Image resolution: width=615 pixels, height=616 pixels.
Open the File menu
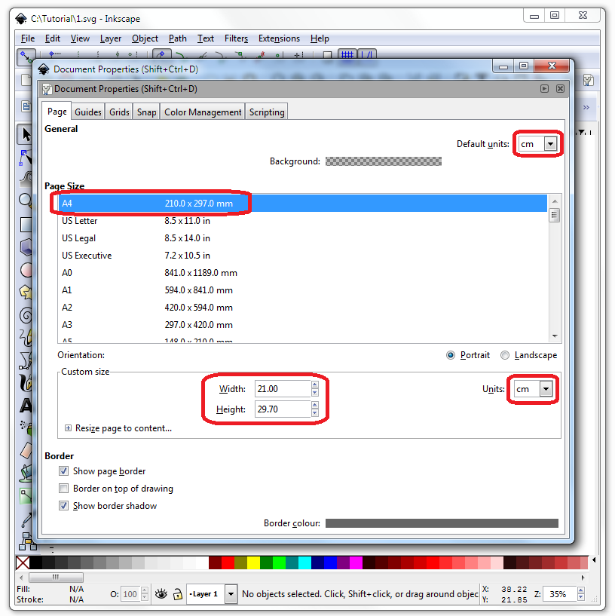coord(28,38)
